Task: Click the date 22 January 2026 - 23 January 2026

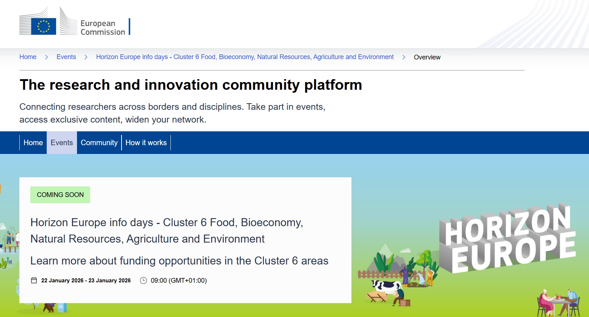Action: point(86,281)
